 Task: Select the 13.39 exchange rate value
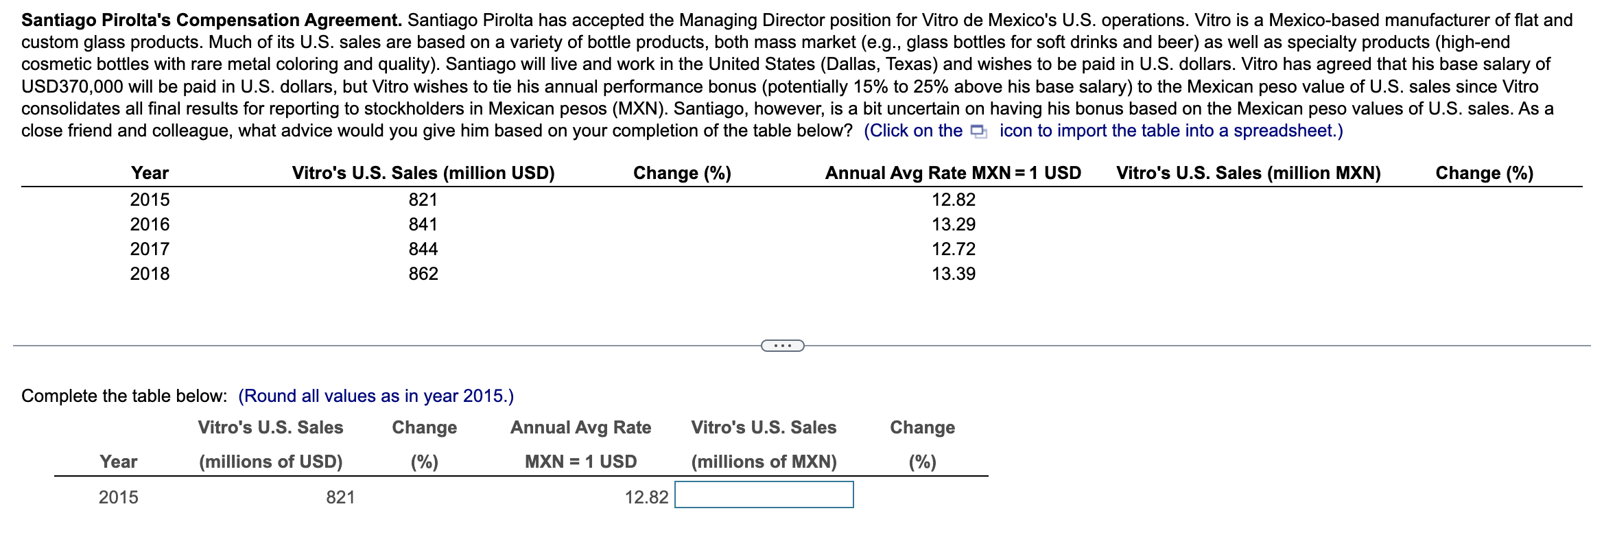tap(953, 274)
